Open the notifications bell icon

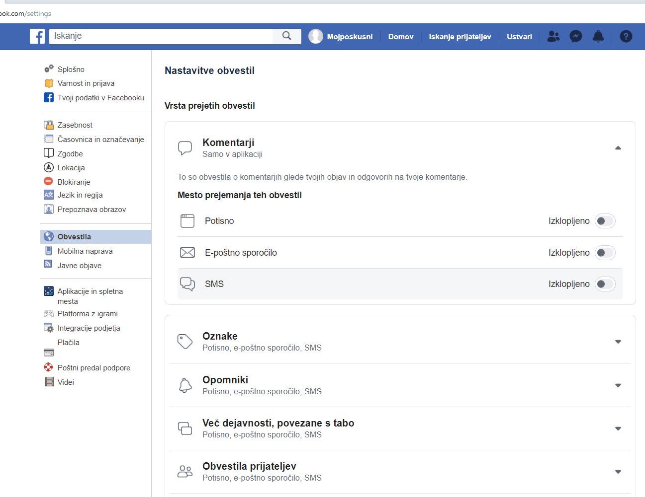pyautogui.click(x=598, y=36)
